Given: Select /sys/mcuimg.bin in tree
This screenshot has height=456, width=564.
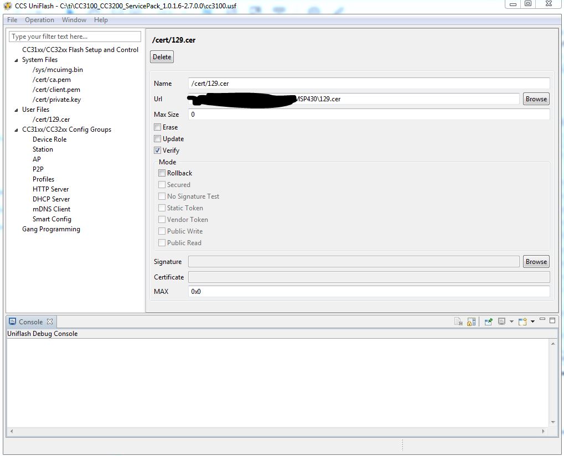Looking at the screenshot, I should [58, 70].
